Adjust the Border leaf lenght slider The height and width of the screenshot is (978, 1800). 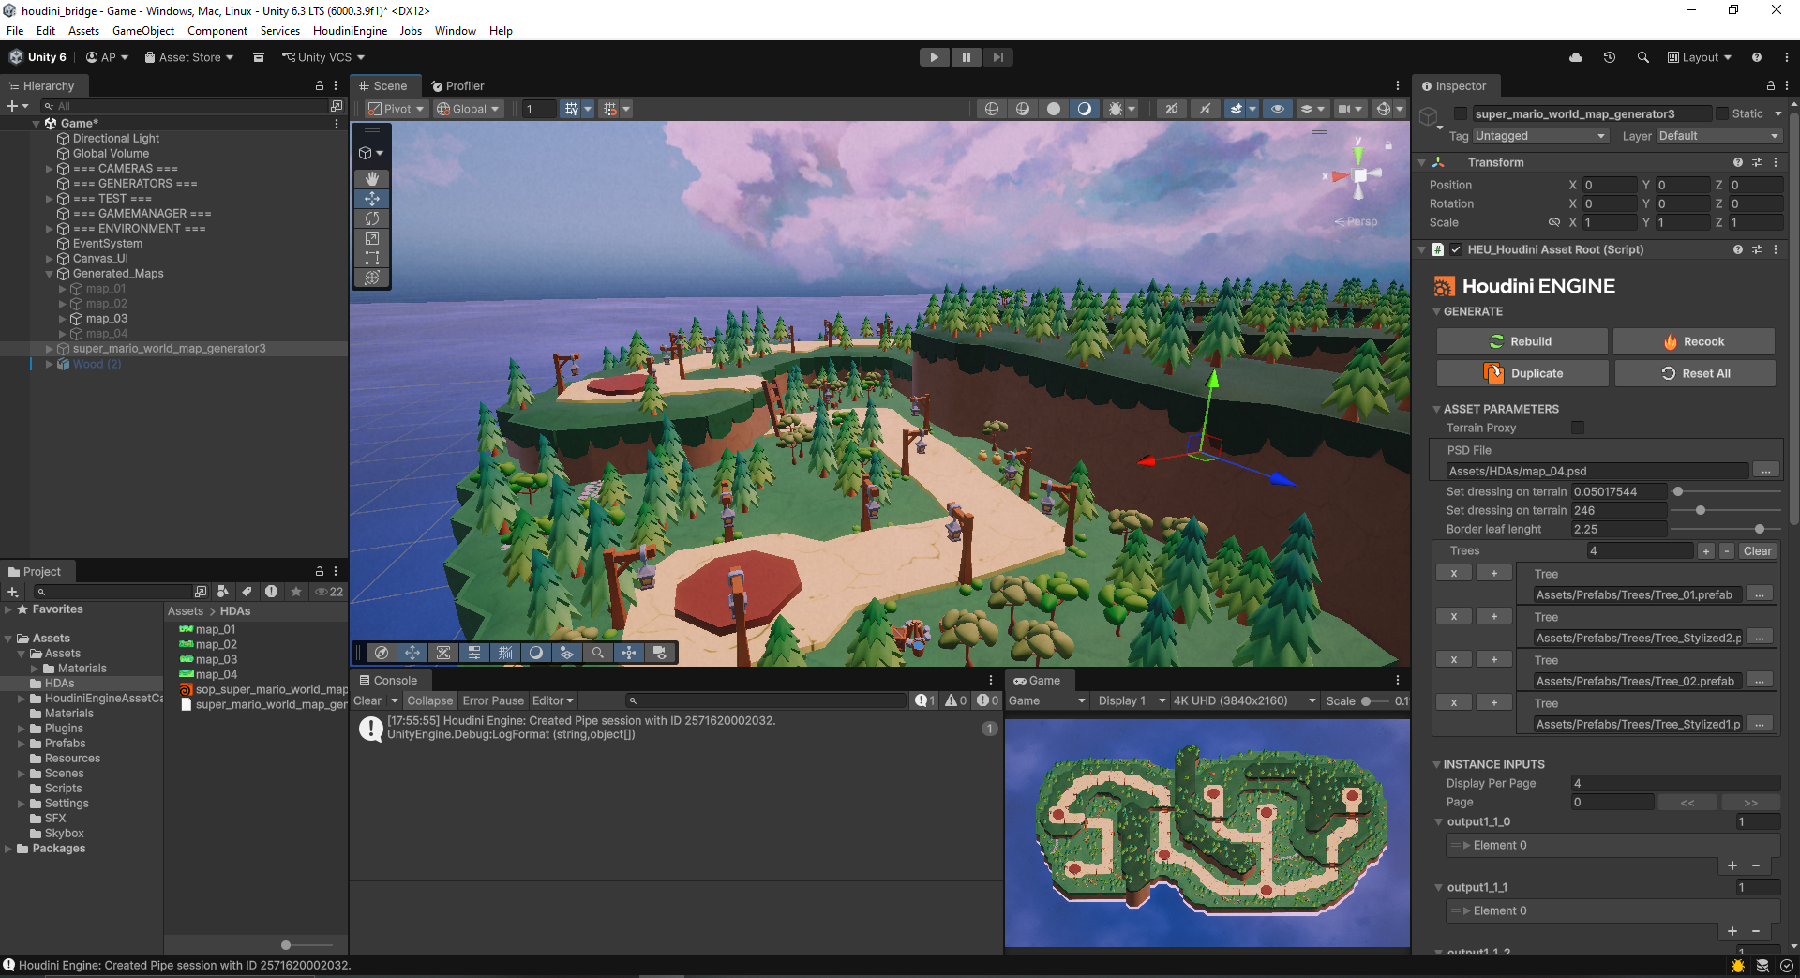click(x=1725, y=529)
